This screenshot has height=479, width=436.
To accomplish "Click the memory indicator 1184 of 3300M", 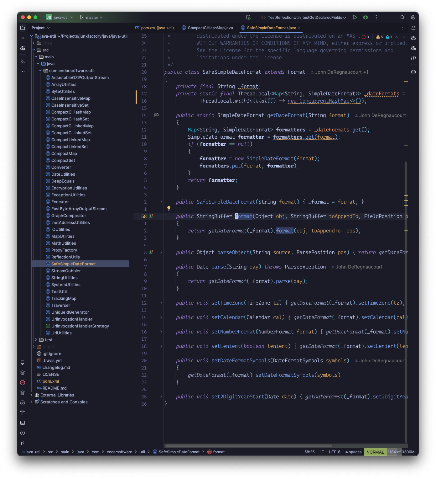I will point(401,452).
